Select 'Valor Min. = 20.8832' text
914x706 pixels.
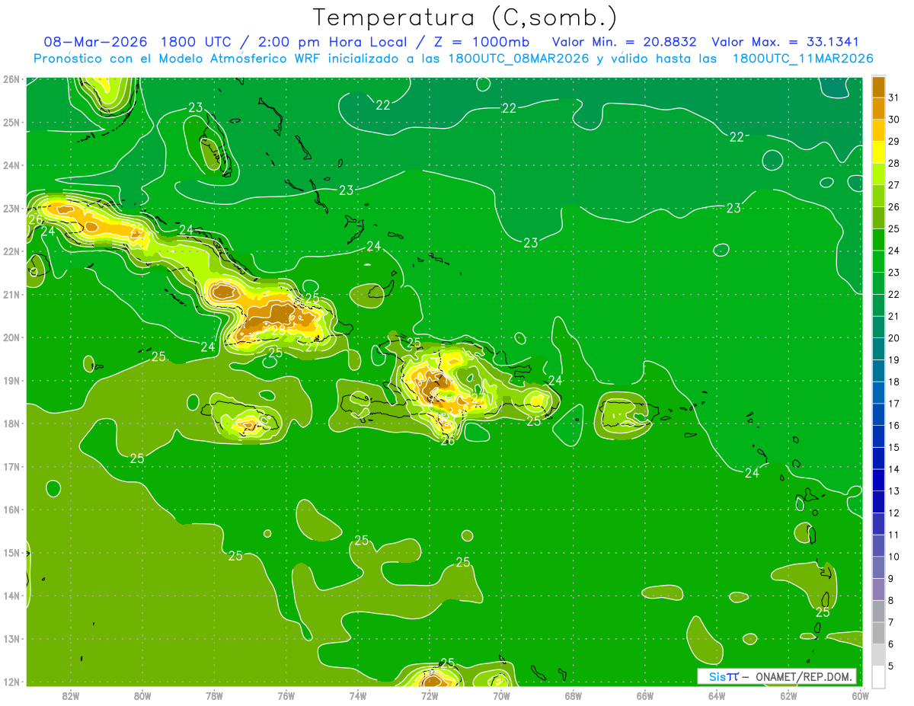point(624,42)
